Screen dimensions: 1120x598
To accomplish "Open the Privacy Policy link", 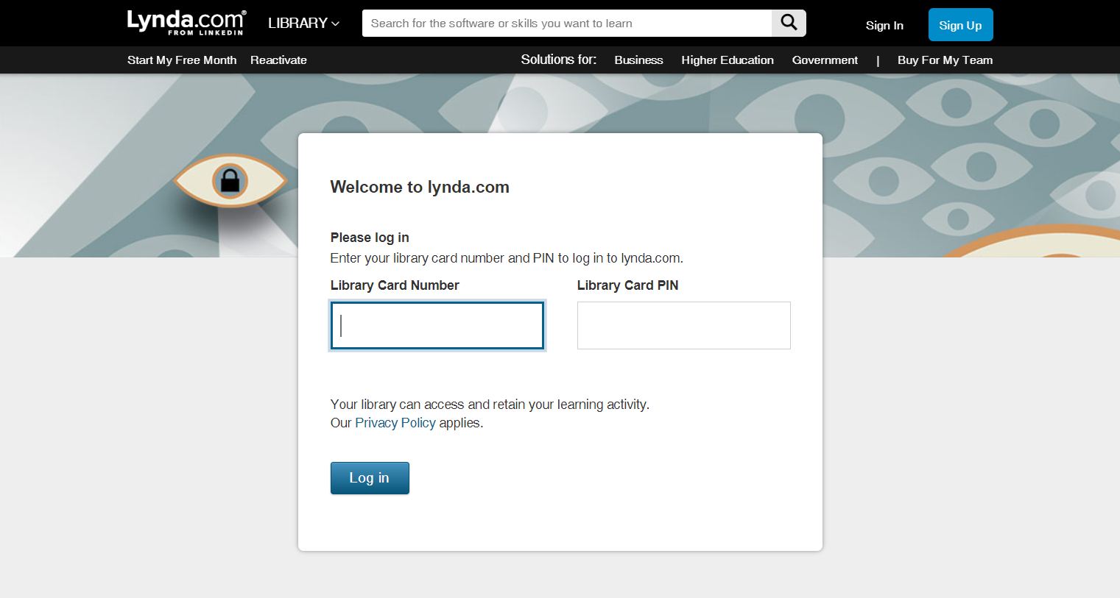I will (x=395, y=423).
